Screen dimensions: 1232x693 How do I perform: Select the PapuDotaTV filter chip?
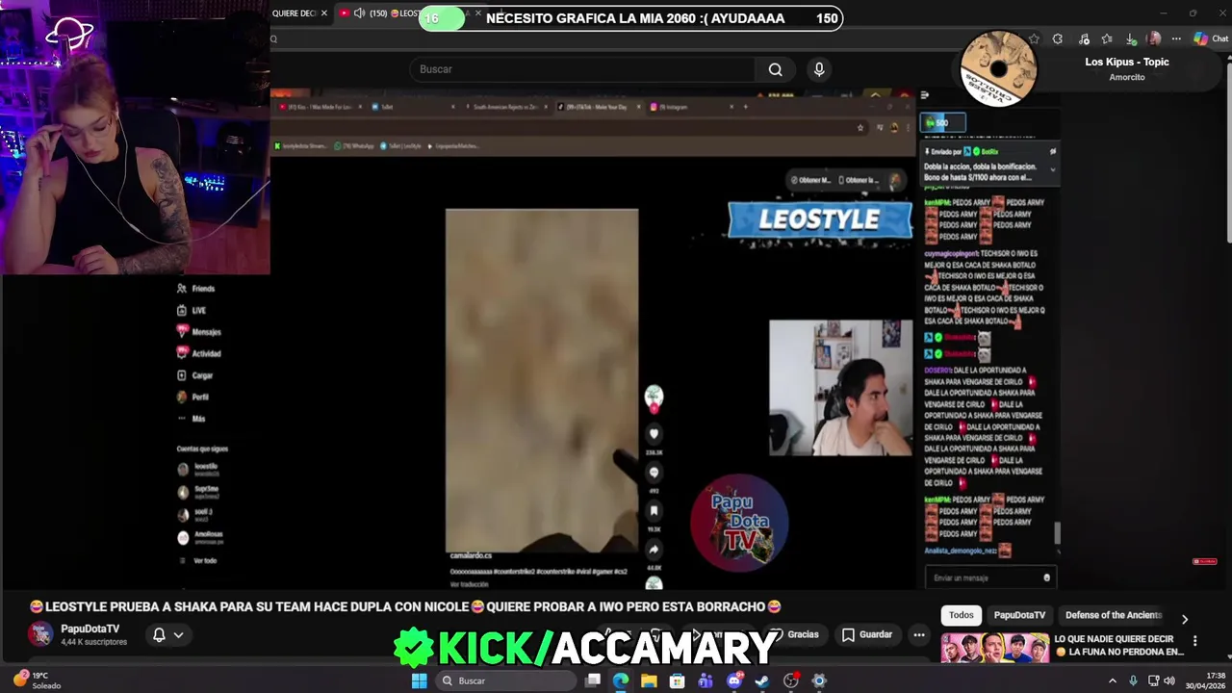[1019, 615]
